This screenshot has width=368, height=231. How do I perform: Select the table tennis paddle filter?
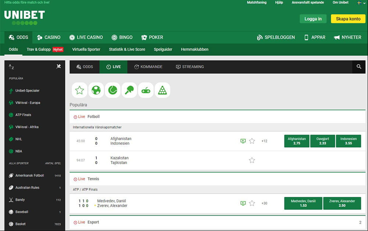129,90
